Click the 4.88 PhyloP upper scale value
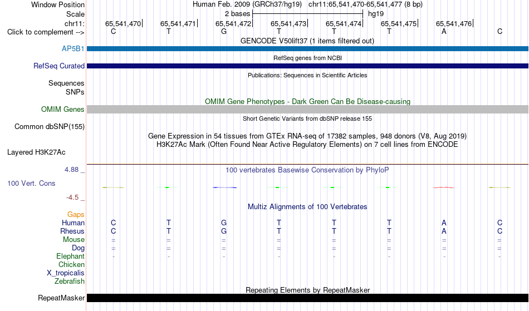The width and height of the screenshot is (529, 311). click(x=71, y=170)
